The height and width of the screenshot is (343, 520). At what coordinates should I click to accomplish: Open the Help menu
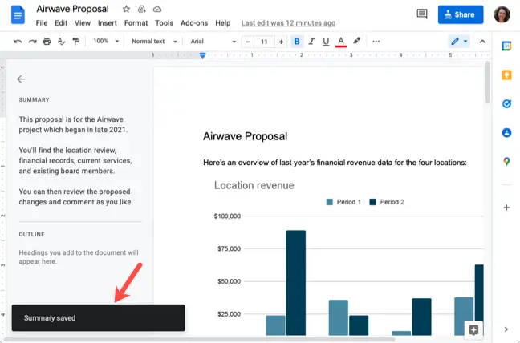pyautogui.click(x=222, y=23)
